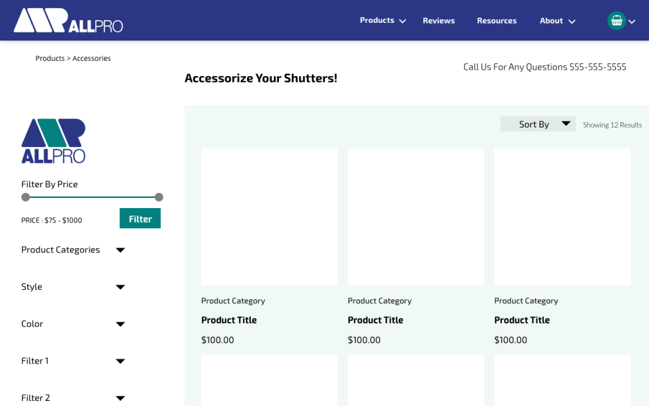This screenshot has height=406, width=649.
Task: Open the Products menu
Action: [382, 20]
